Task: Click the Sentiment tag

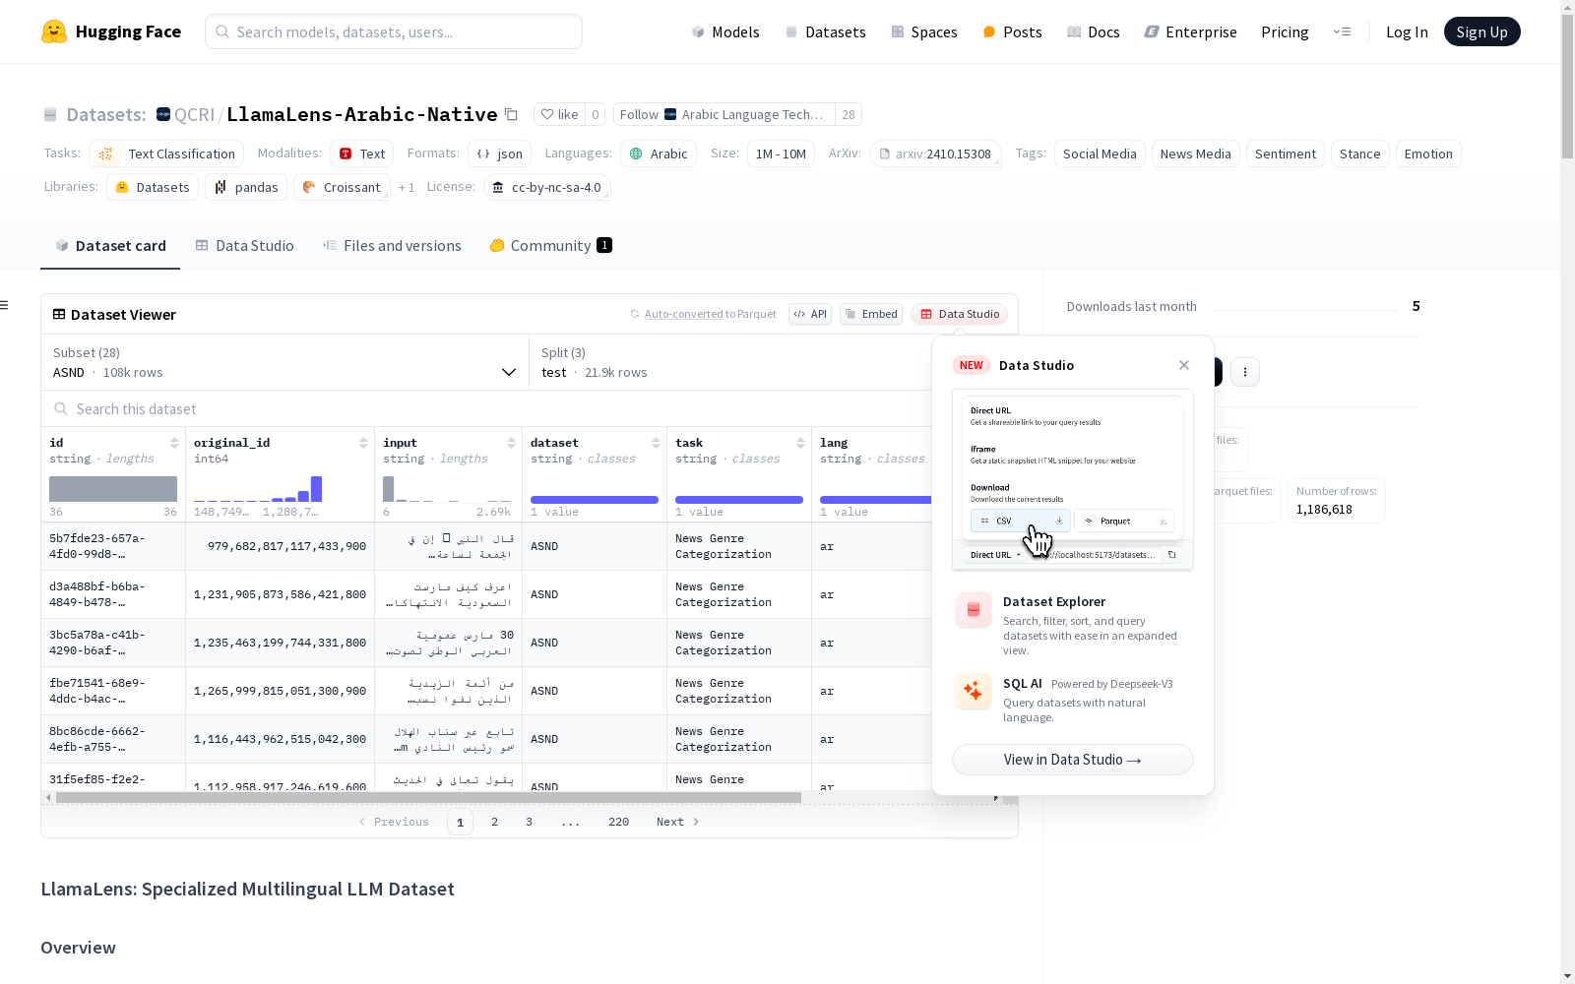Action: (x=1286, y=154)
